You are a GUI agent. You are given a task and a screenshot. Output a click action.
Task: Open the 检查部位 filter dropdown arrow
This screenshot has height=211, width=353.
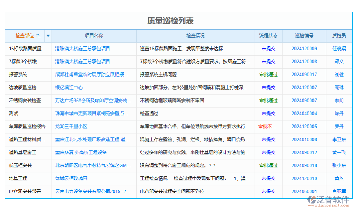coord(48,36)
